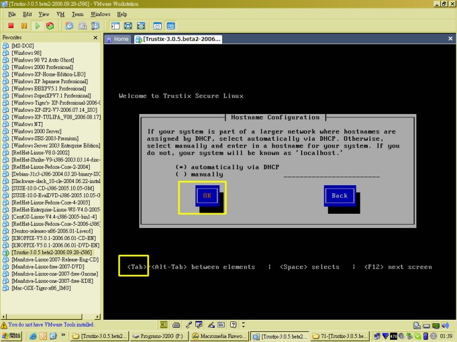Image resolution: width=457 pixels, height=342 pixels.
Task: Click the OK button in Hostname Configuration
Action: (207, 196)
